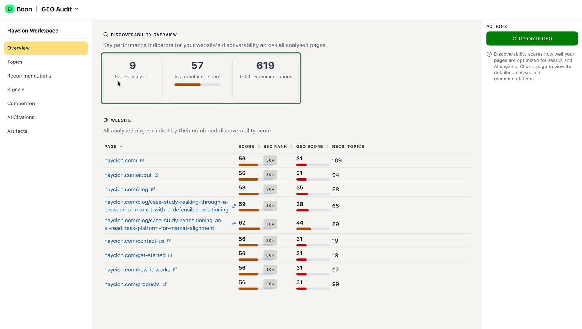Open the AI Citations section
The width and height of the screenshot is (582, 329).
21,117
